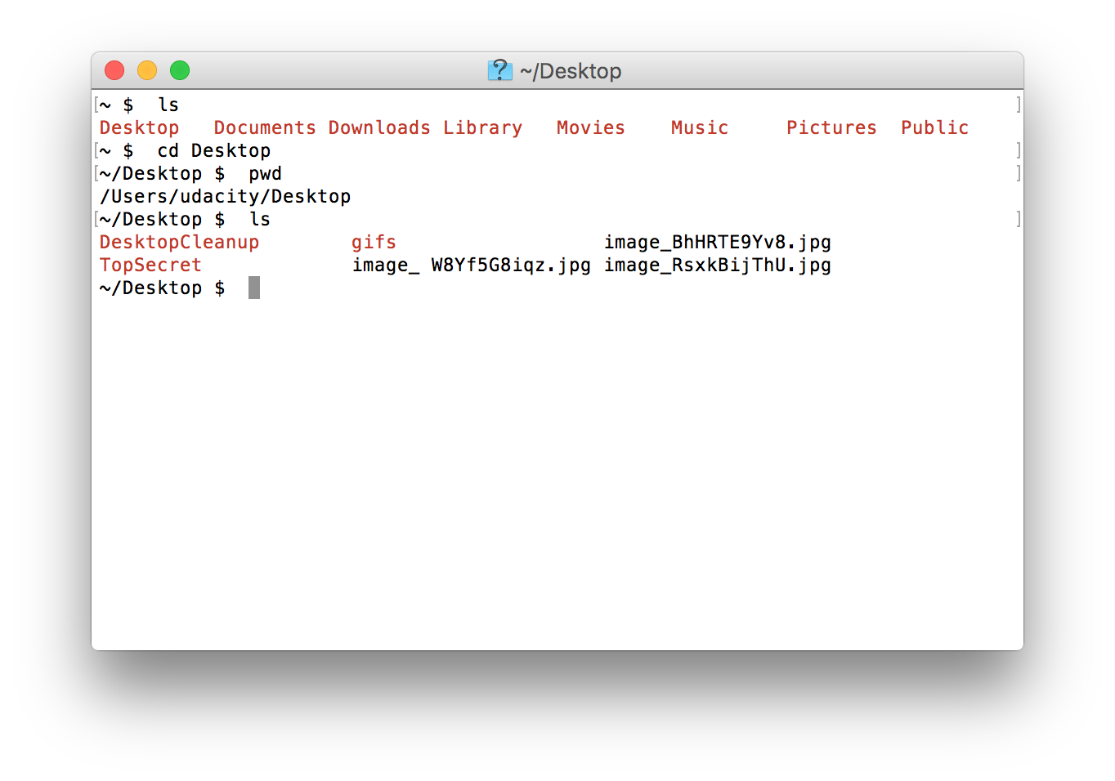Select the image_BhHRTE9Yv8.jpg filename

pyautogui.click(x=718, y=242)
